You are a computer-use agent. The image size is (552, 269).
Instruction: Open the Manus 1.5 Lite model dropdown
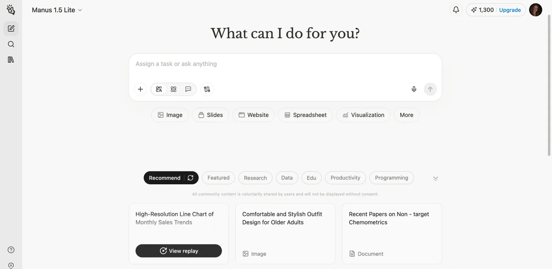tap(57, 10)
